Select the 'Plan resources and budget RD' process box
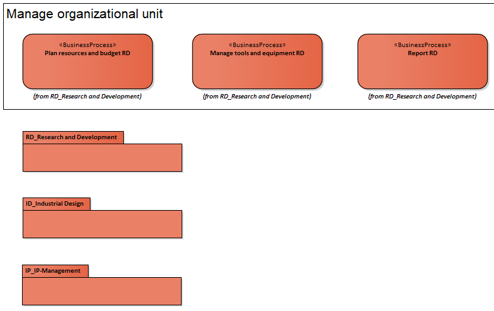494x311 pixels. 87,70
